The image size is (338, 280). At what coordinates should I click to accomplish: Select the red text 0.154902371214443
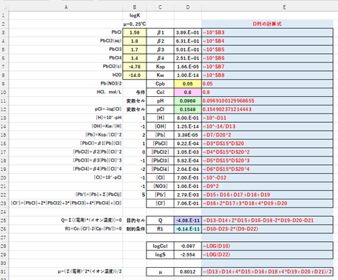227,109
